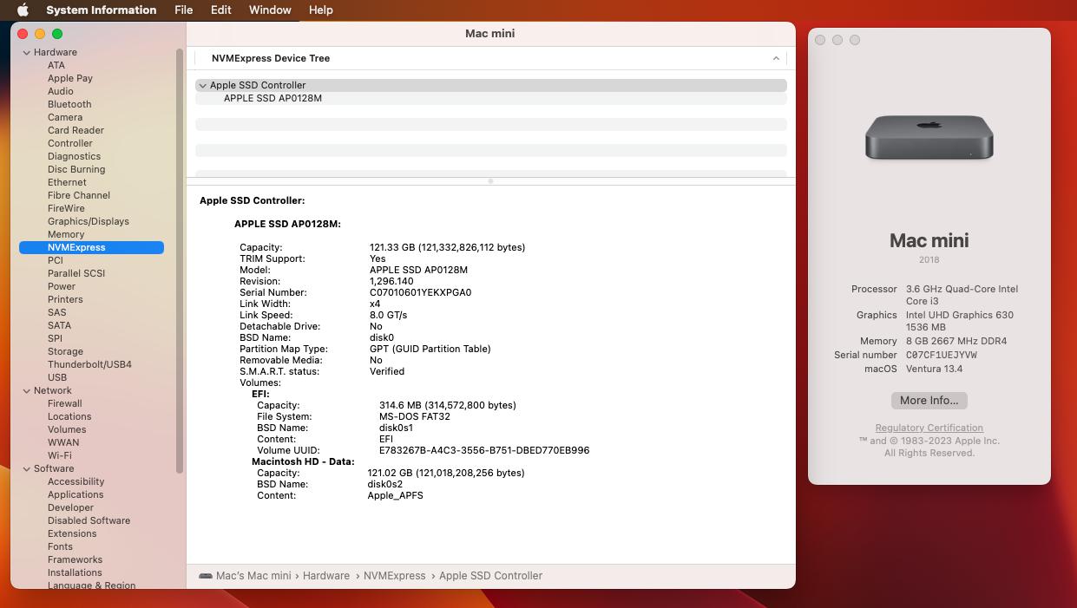
Task: Select APPLE SSD AP0128M device row
Action: (491, 98)
